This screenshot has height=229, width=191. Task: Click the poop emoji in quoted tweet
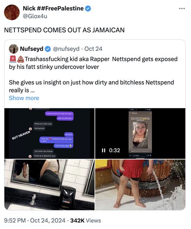(21, 59)
